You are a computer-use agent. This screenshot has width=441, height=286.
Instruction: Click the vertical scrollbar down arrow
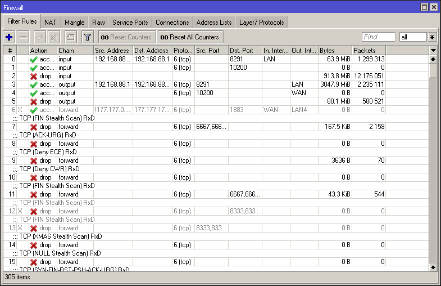[433, 267]
